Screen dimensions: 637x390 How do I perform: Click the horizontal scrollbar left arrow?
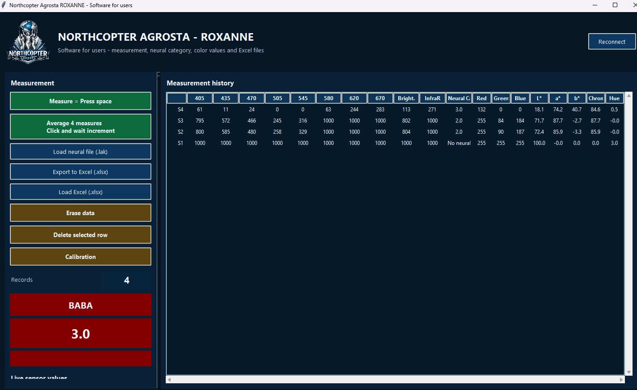(x=169, y=380)
